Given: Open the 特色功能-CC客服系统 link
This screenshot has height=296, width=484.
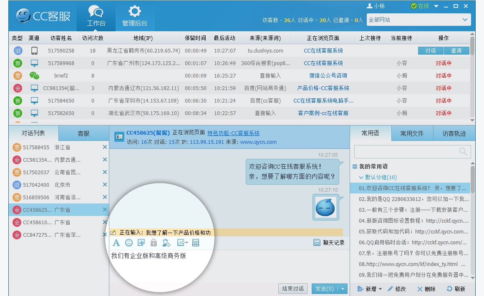Looking at the screenshot, I should 233,133.
